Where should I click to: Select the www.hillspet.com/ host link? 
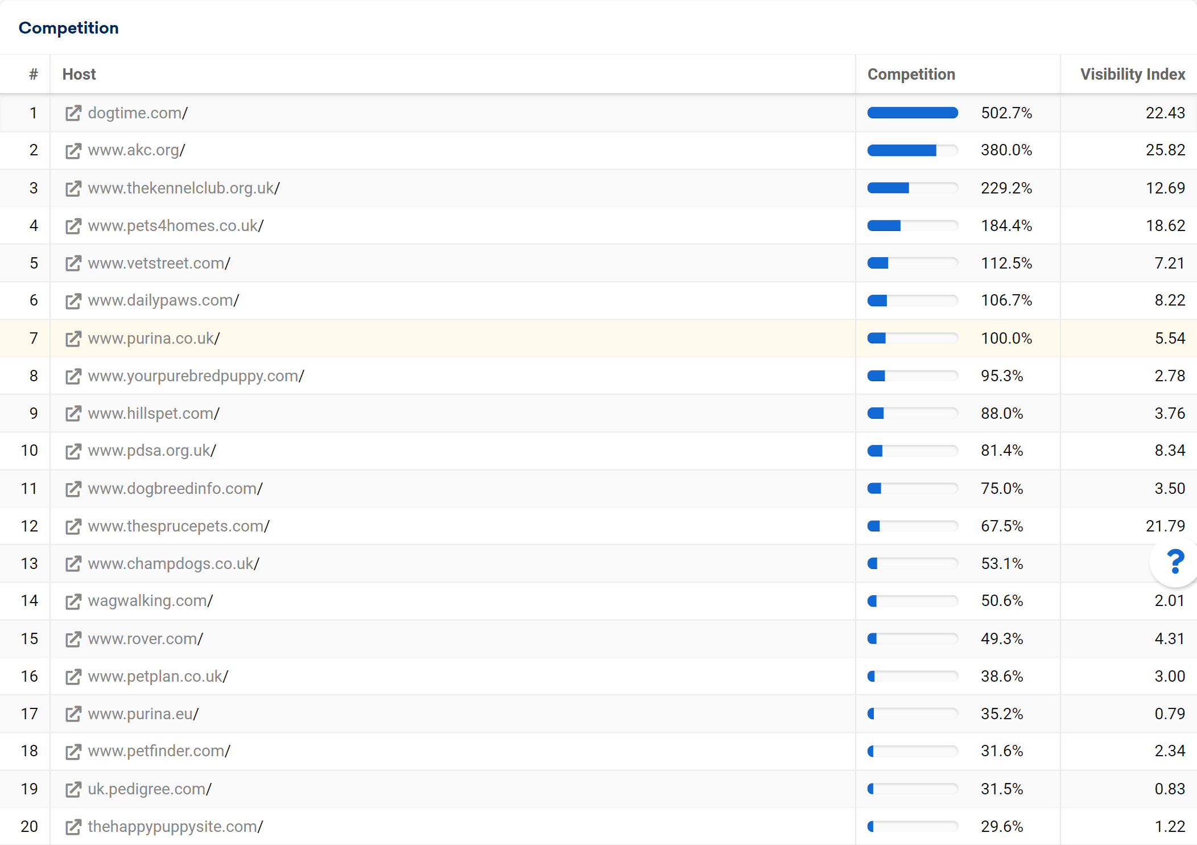(154, 413)
